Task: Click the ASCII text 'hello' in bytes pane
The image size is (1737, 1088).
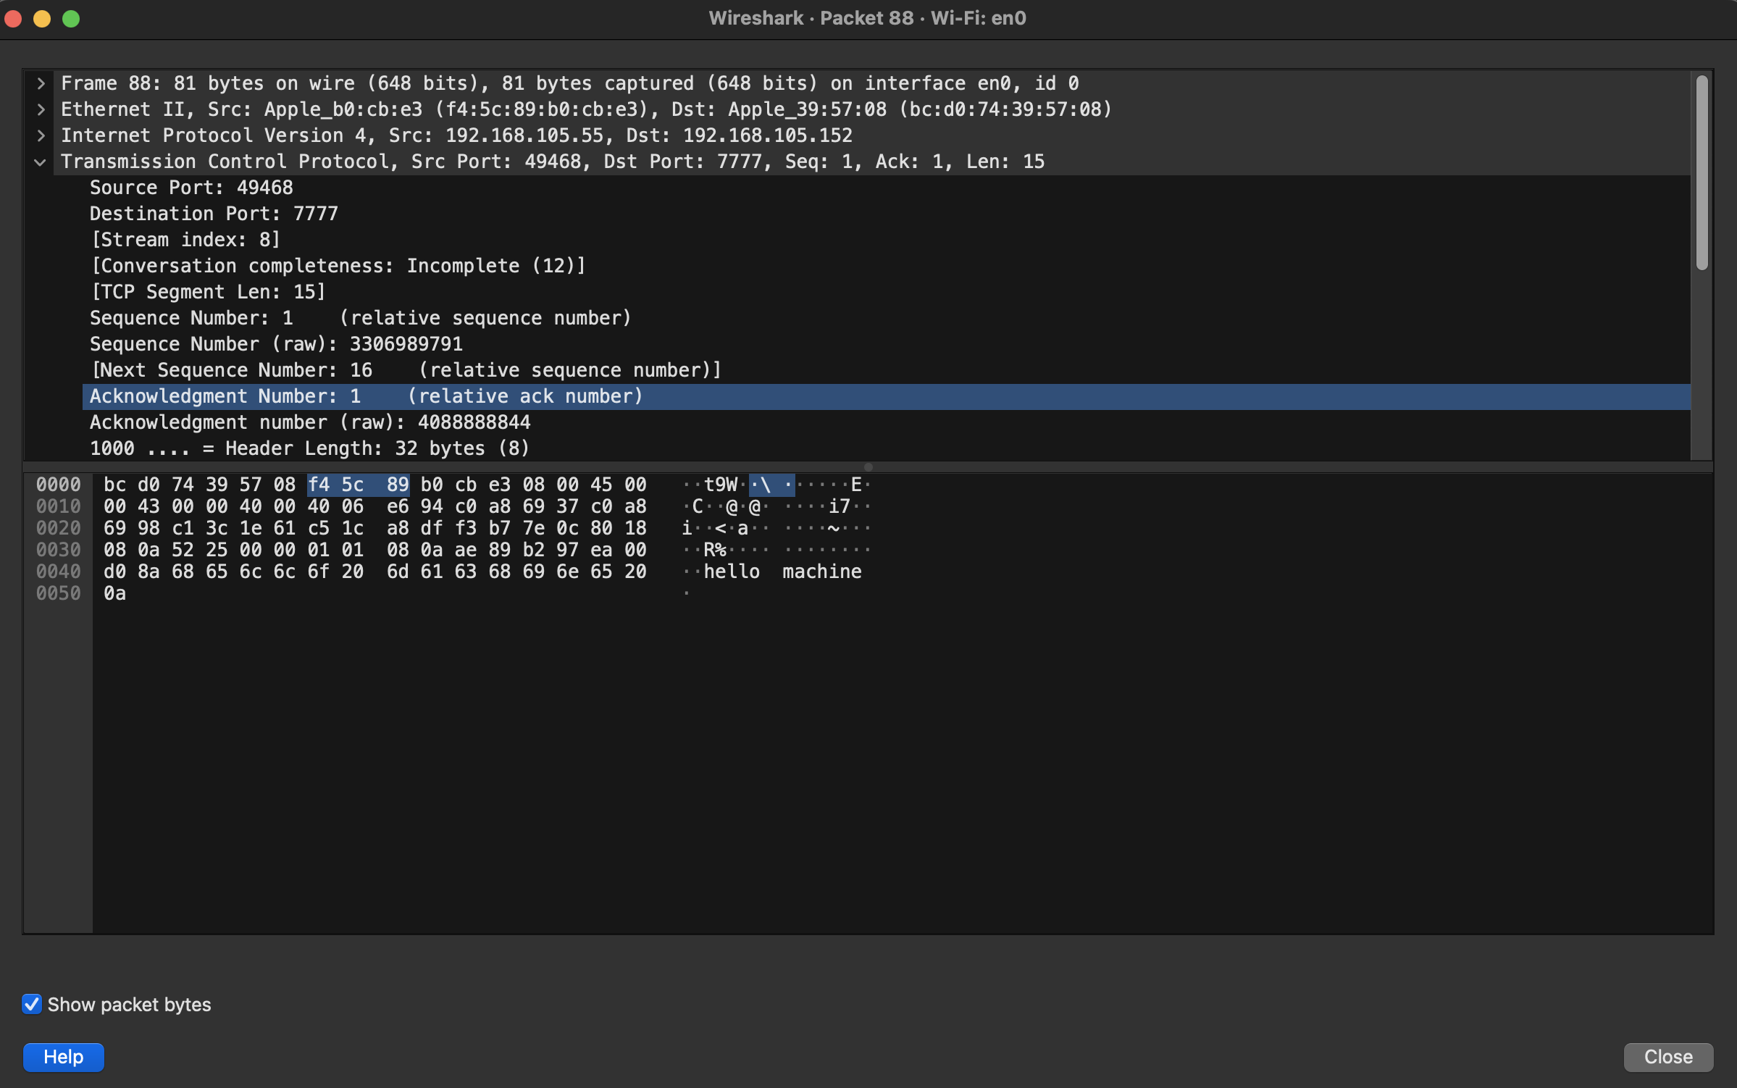Action: click(732, 572)
